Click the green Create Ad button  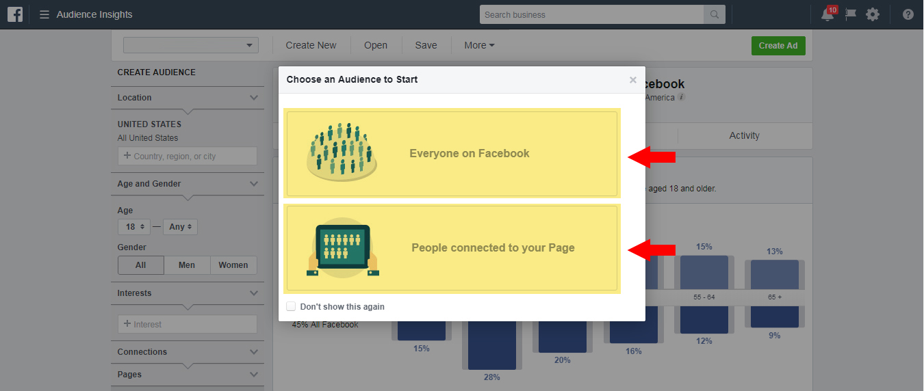[x=778, y=46]
